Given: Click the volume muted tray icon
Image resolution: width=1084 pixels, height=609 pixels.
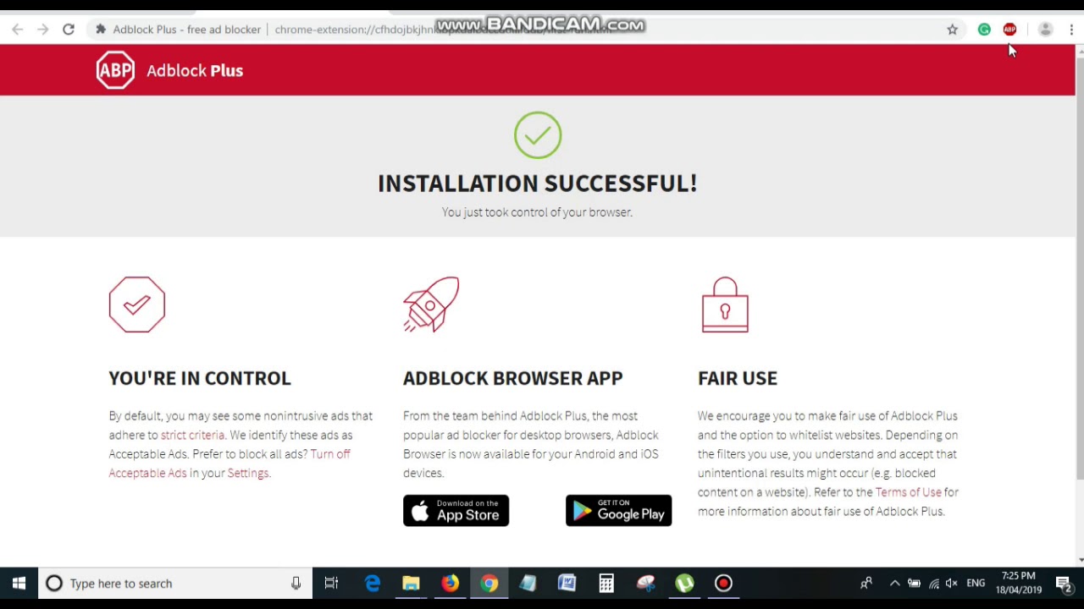Looking at the screenshot, I should click(952, 584).
